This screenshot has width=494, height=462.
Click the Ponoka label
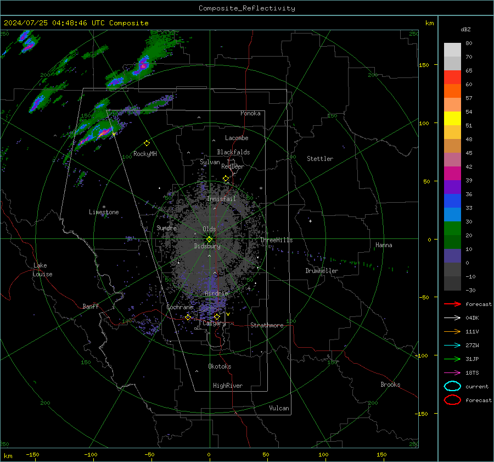250,113
